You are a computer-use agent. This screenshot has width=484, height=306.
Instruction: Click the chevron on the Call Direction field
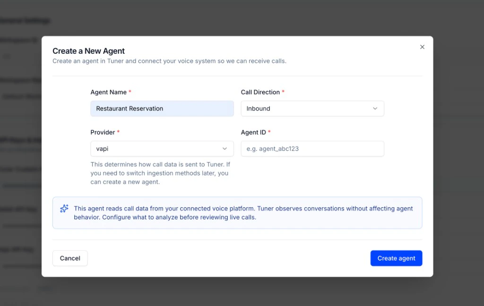coord(375,109)
